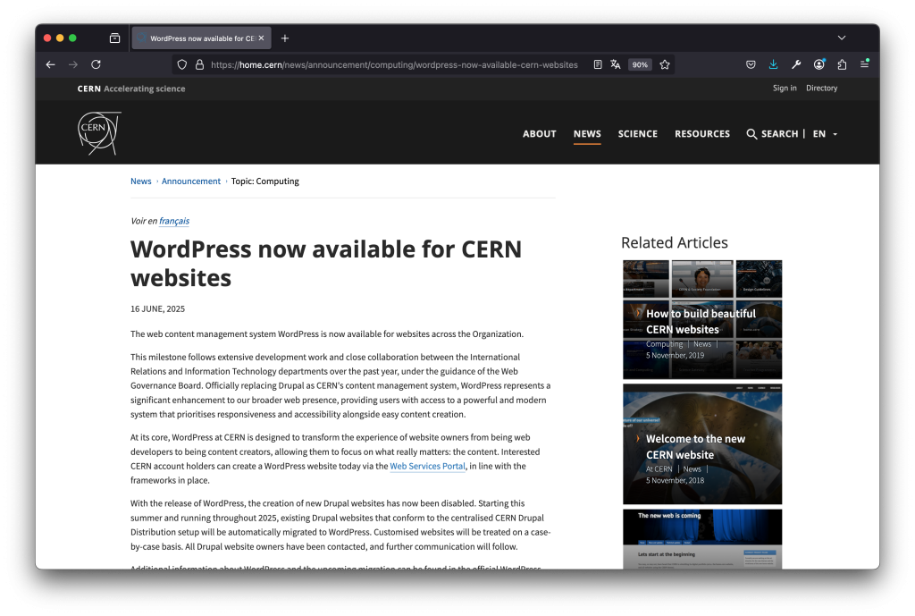Image resolution: width=915 pixels, height=616 pixels.
Task: Open the tracking protection shield icon
Action: (x=182, y=64)
